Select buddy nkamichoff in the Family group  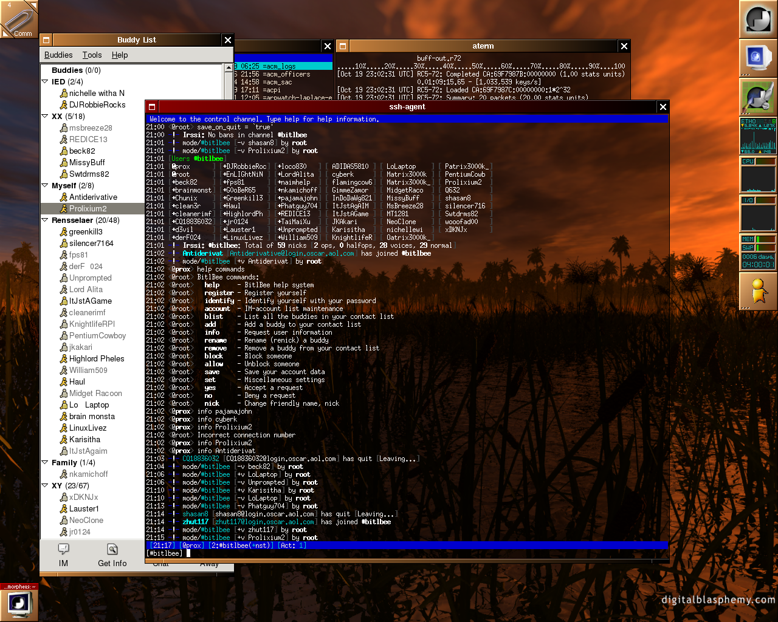[92, 474]
